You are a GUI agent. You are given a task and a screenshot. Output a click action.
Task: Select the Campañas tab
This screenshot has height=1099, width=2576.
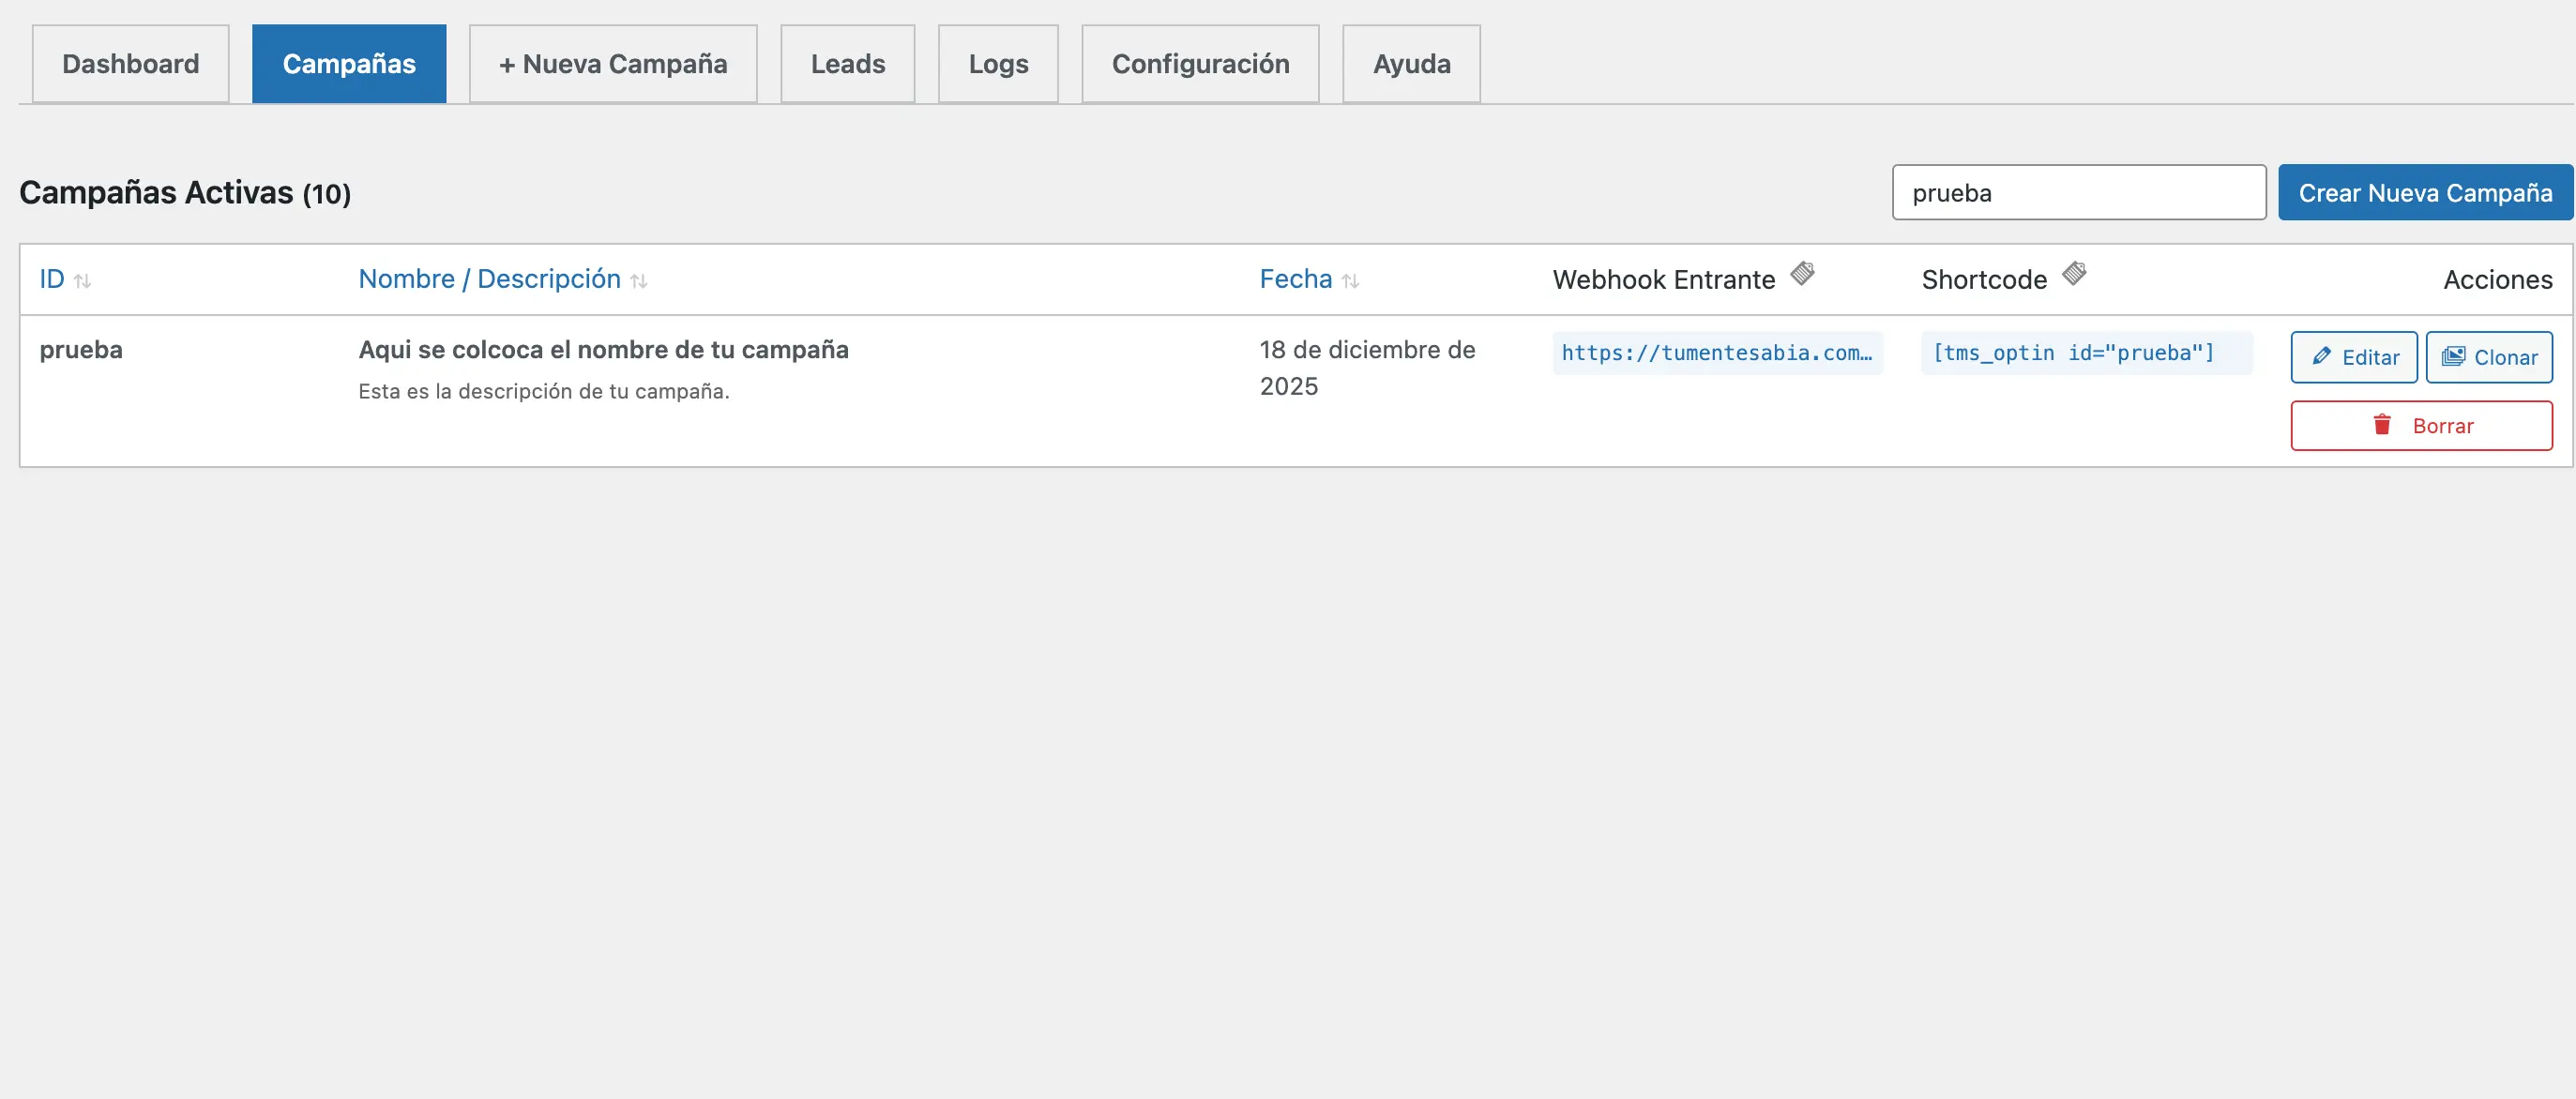pos(348,64)
